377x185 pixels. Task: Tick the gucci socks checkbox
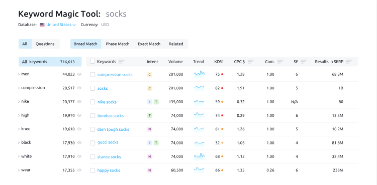(x=92, y=143)
